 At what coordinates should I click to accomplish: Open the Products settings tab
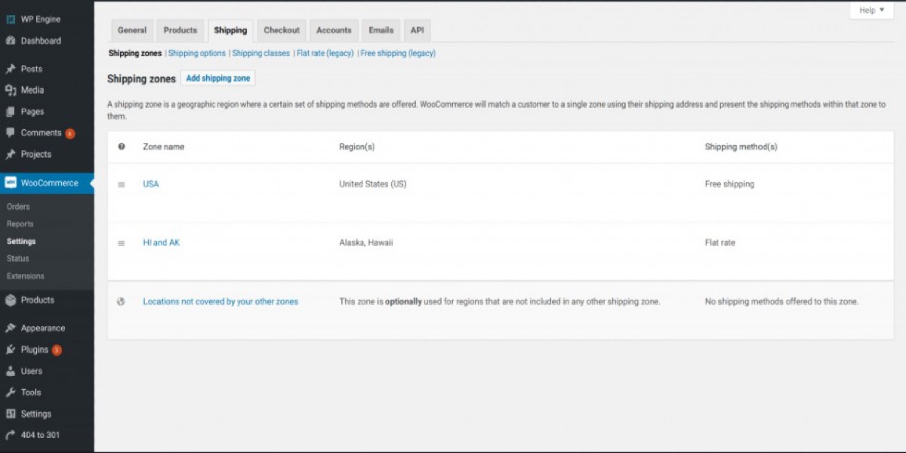click(180, 30)
